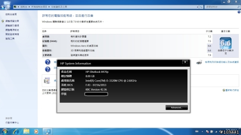
Task: Show hidden tray icons arrow
Action: tap(202, 132)
